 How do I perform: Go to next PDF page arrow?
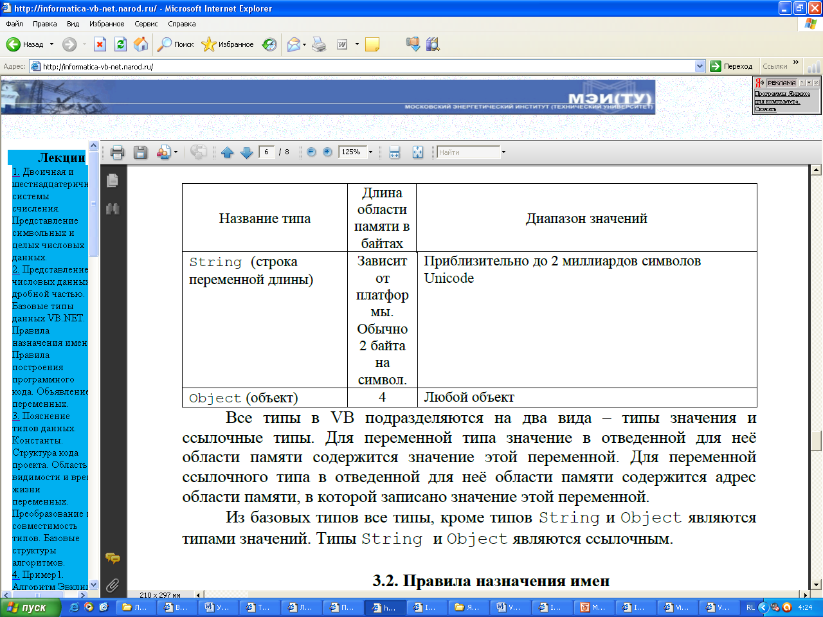[246, 152]
